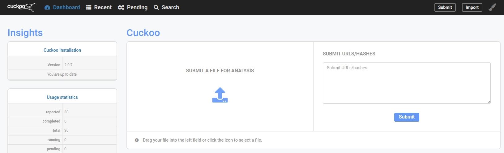The width and height of the screenshot is (504, 153).
Task: Focus the Submit URLs/hashes text area
Action: point(406,83)
